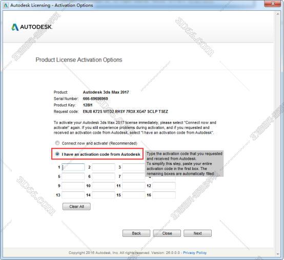Open the Privacy Policy link

click(195, 253)
